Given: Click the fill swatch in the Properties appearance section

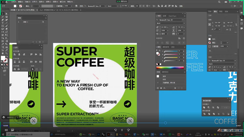Looking at the screenshot, I should coord(210,39).
